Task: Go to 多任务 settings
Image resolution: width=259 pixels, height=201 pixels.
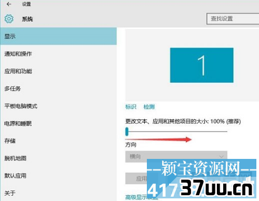Action: click(58, 88)
